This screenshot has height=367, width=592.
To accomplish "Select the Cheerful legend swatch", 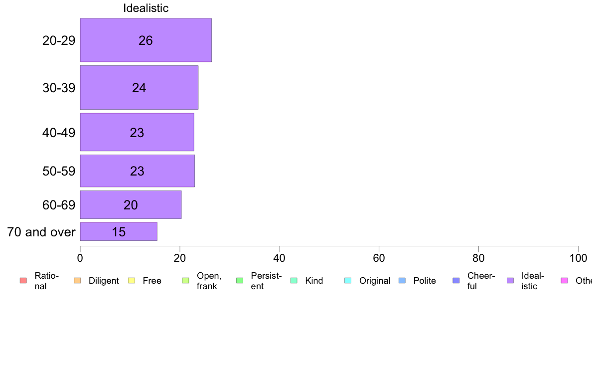I will point(456,280).
